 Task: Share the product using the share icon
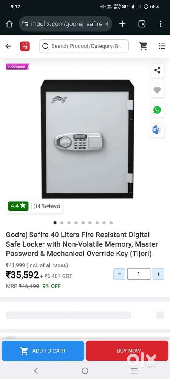tap(157, 70)
